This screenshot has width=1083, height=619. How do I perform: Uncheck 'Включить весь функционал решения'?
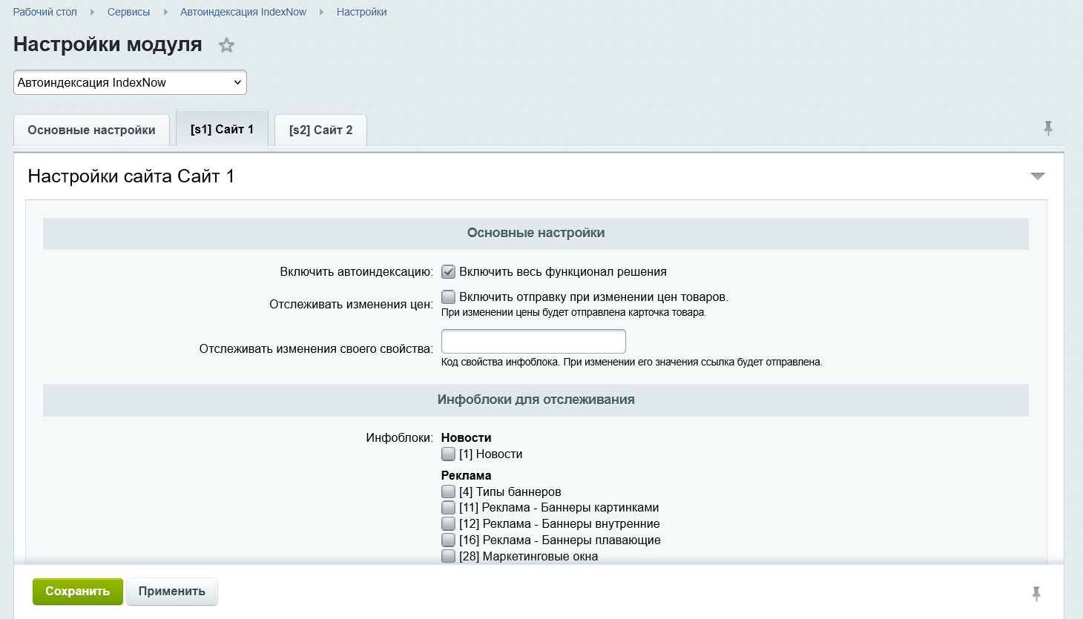pos(448,271)
